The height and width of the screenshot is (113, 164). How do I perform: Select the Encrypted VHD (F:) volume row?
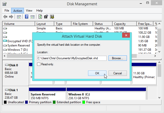18,41
